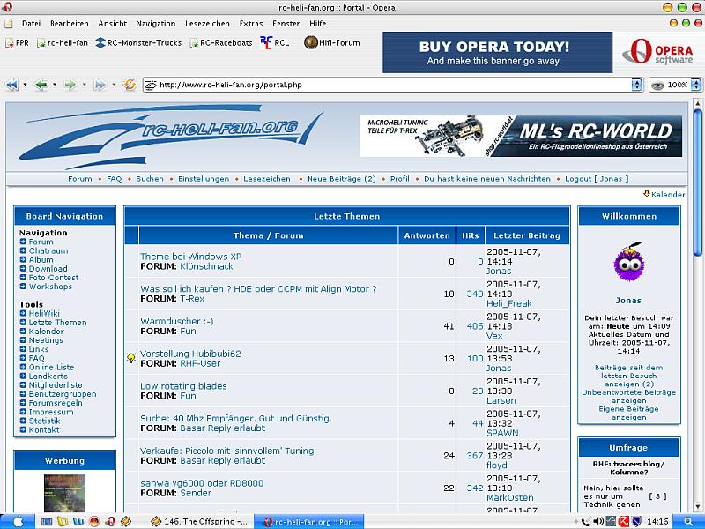Viewport: 705px width, 529px height.
Task: Click the Mitgliederliste link under Tools
Action: click(56, 385)
